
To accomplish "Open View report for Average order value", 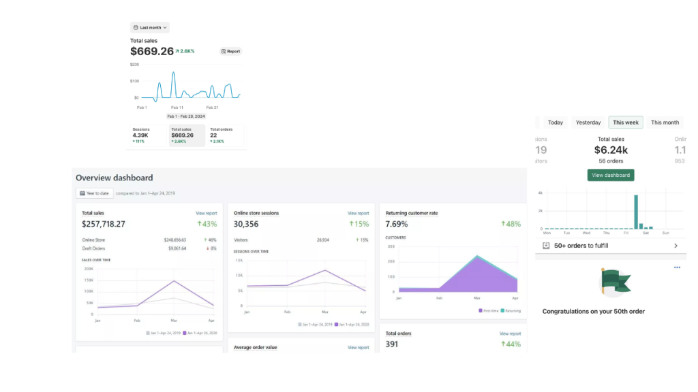I will [358, 348].
